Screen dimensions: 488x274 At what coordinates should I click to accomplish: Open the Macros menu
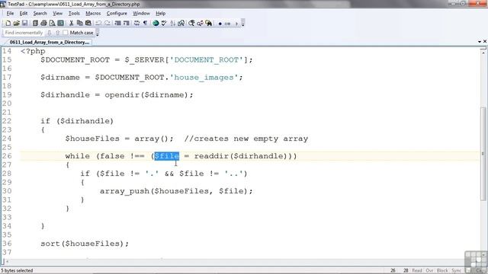[x=93, y=14]
